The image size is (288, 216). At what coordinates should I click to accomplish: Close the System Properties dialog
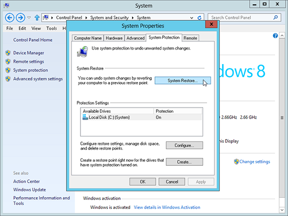(211, 24)
